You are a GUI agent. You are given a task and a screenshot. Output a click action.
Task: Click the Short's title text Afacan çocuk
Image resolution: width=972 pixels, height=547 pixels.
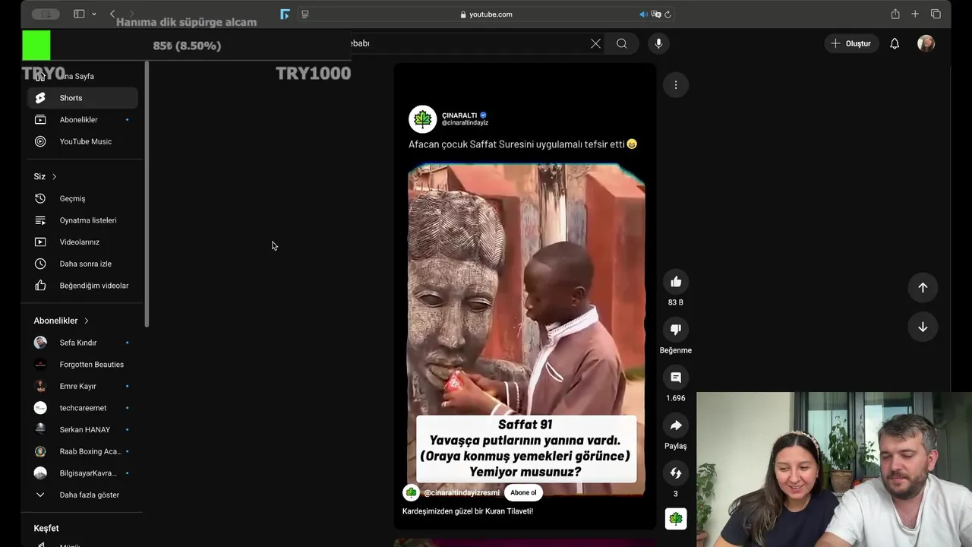coord(522,144)
